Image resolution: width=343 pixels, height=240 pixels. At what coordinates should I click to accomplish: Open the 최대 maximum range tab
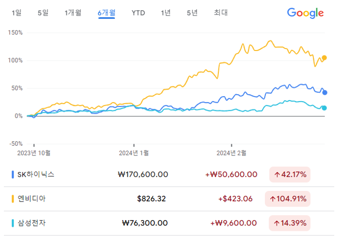click(x=221, y=13)
